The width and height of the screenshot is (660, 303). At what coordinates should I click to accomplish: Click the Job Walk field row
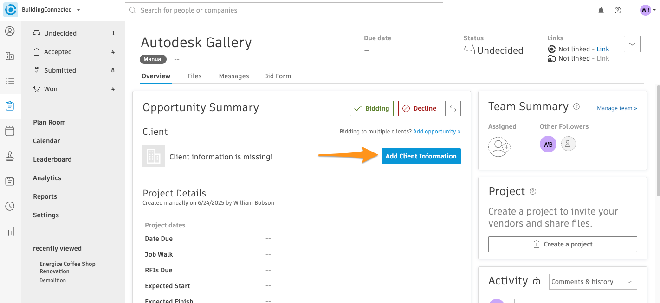[302, 254]
